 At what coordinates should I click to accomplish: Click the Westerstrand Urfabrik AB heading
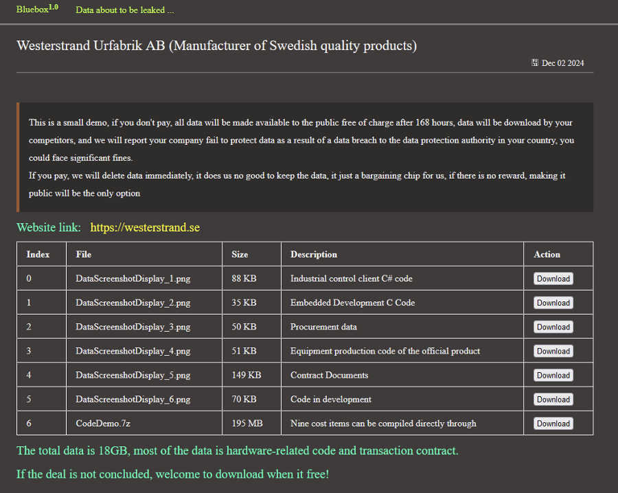tap(217, 46)
